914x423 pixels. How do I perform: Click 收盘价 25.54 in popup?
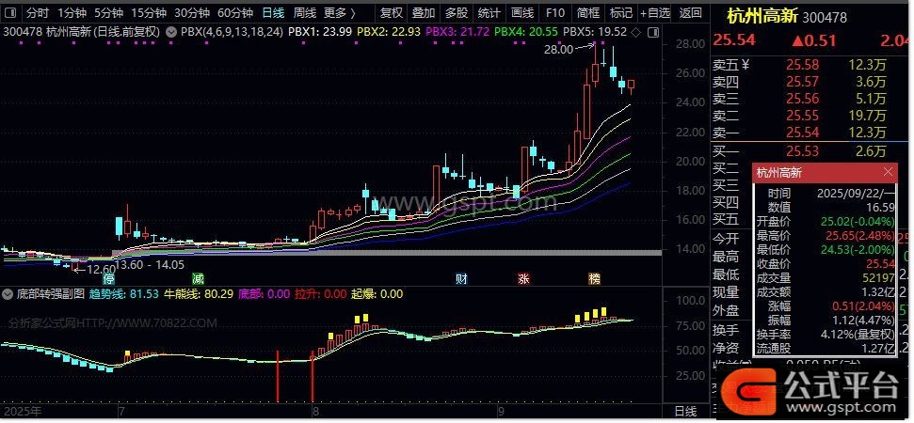826,263
